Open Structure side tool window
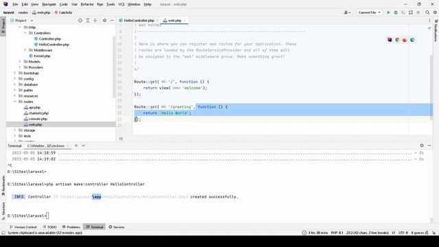The width and height of the screenshot is (439, 247). (3, 211)
